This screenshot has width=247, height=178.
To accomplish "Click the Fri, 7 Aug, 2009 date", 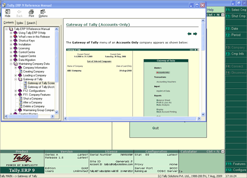I will [x=212, y=176].
